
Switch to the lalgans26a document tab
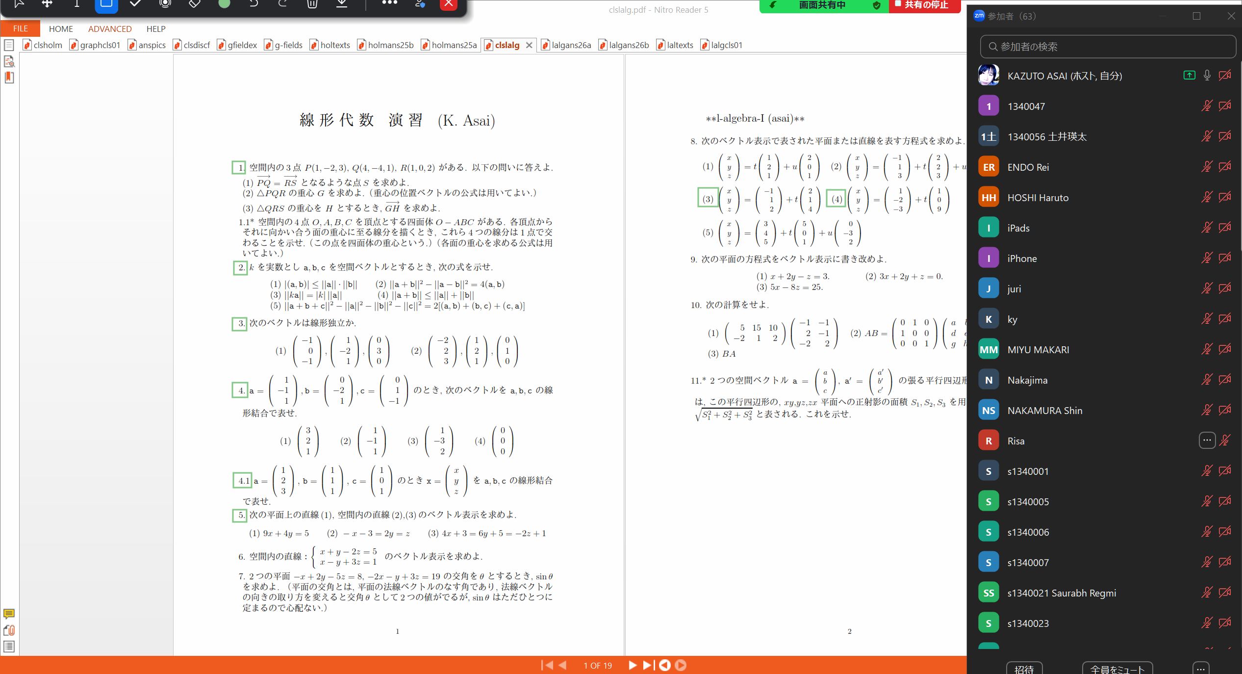pyautogui.click(x=566, y=45)
